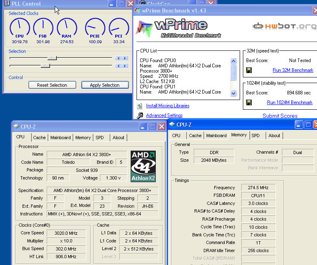Switch to Mainboard tab in left CPU-Z
This screenshot has width=317, height=265.
[60, 138]
